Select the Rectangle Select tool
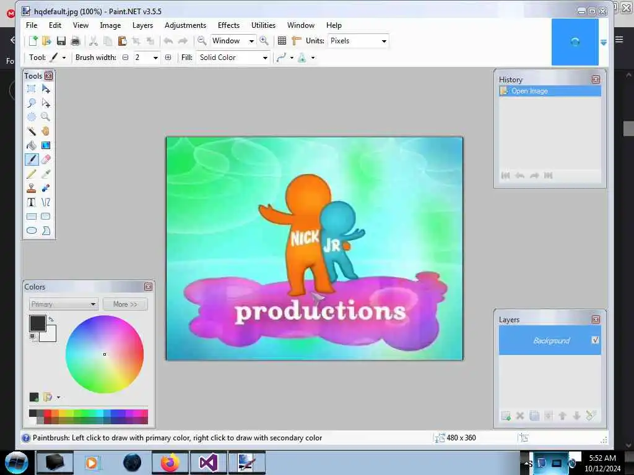 [x=31, y=89]
